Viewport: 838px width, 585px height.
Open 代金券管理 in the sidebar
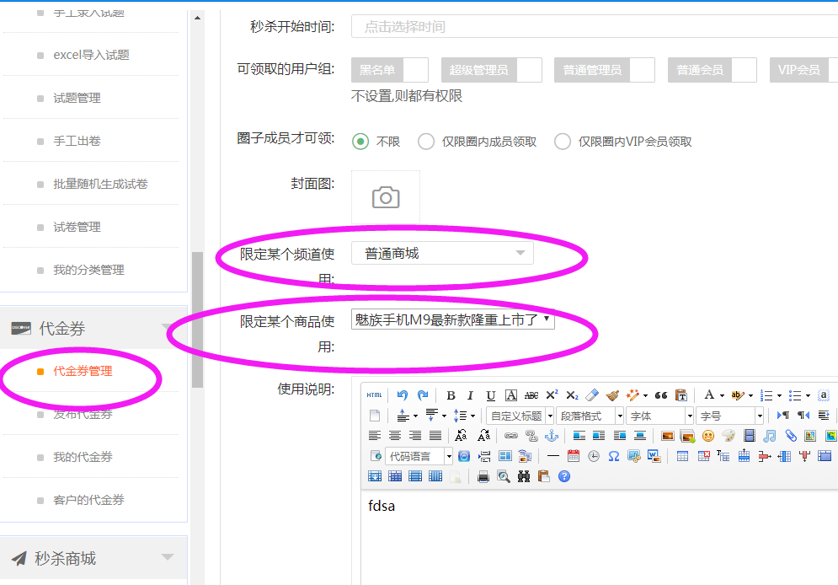(x=83, y=371)
